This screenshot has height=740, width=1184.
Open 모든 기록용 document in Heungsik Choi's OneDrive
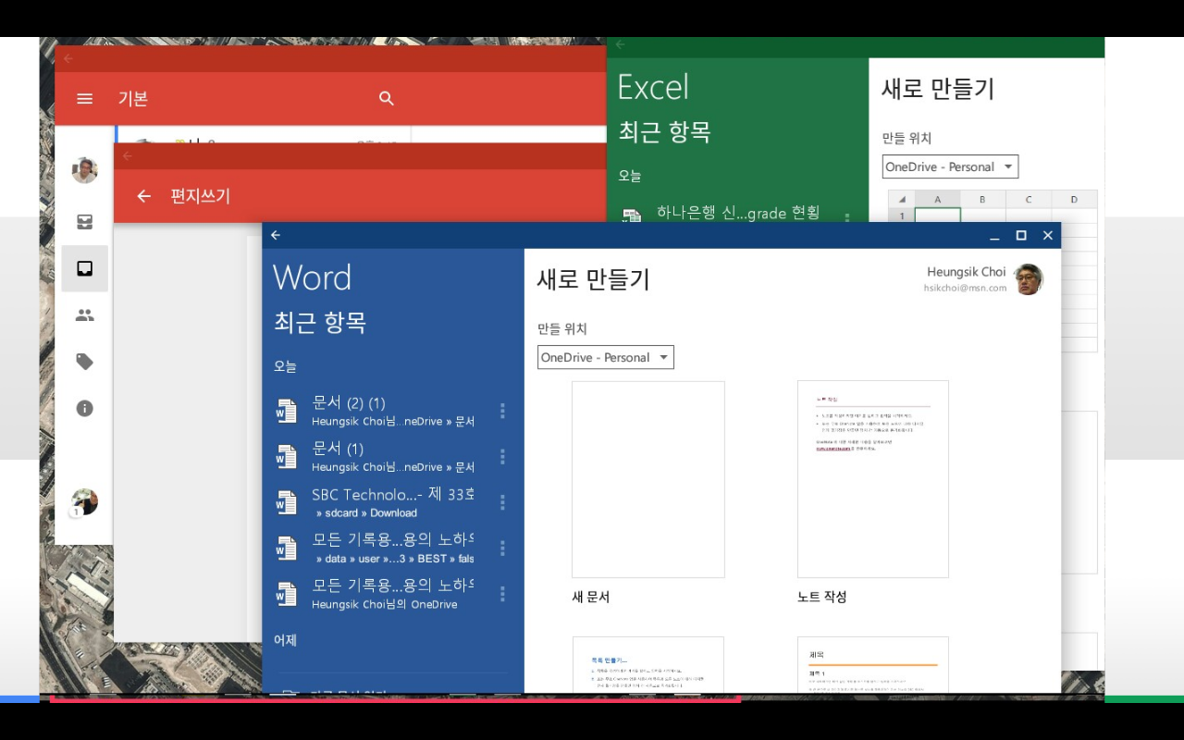coord(392,594)
